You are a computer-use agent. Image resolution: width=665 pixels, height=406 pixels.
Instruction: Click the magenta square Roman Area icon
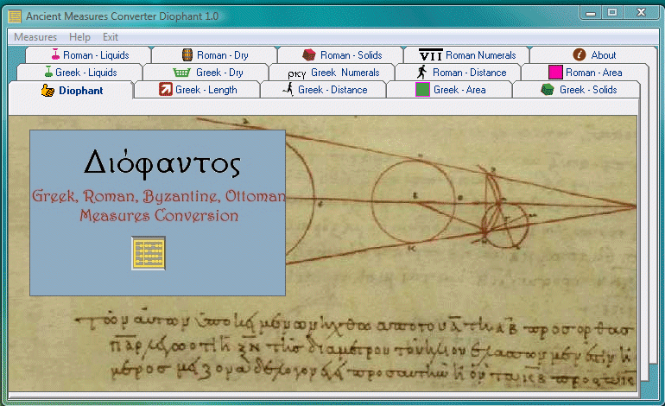click(555, 72)
